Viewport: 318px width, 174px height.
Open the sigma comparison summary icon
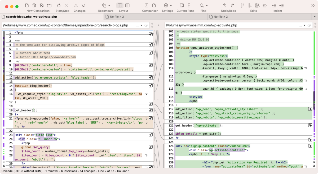click(146, 5)
